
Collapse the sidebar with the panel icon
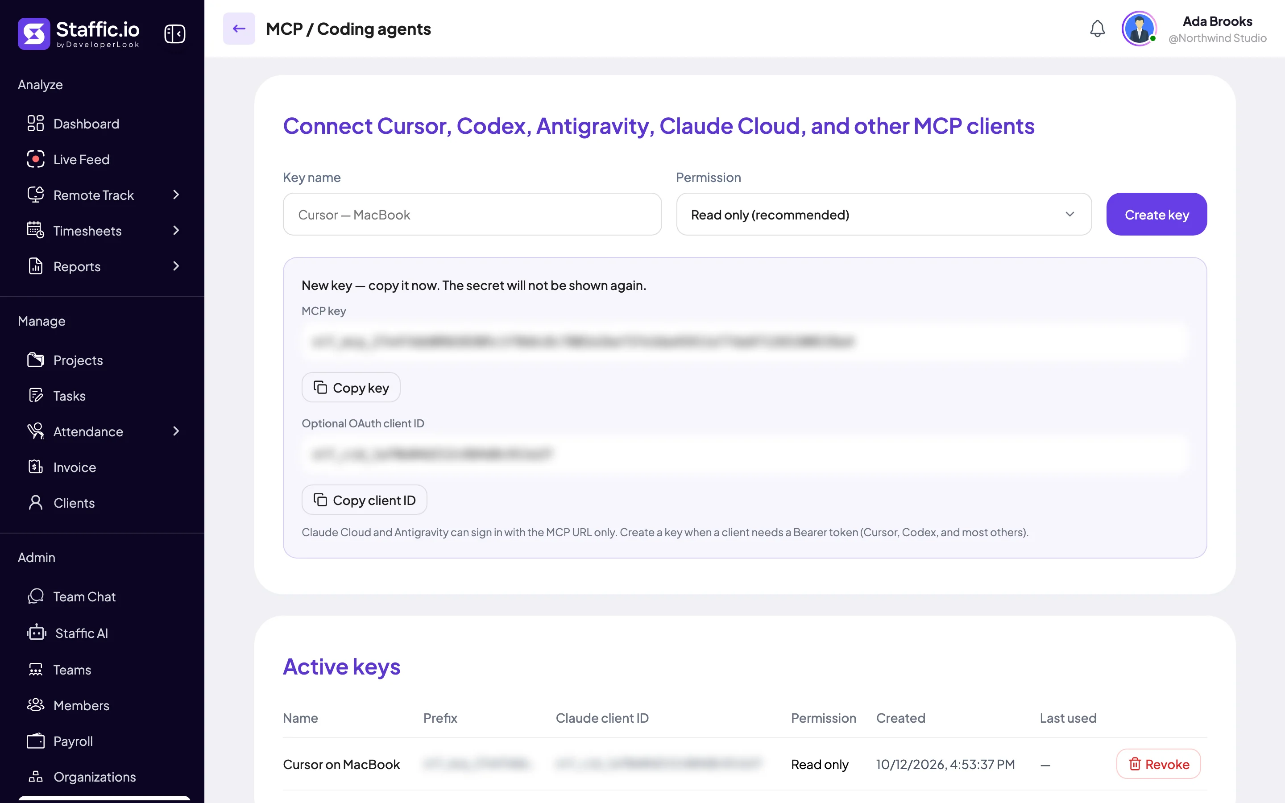point(175,34)
